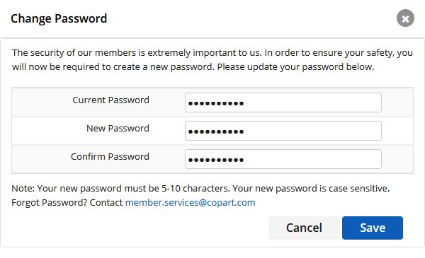Click the 'Forgot Password?' text

pos(49,203)
